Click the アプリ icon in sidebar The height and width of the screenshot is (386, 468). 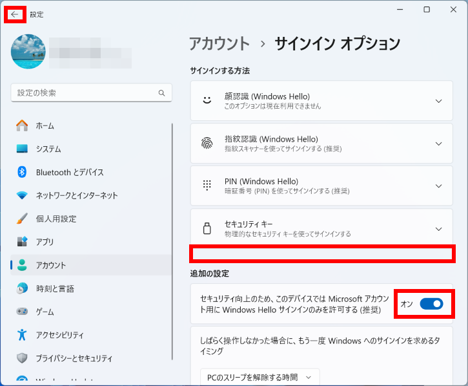tap(22, 242)
